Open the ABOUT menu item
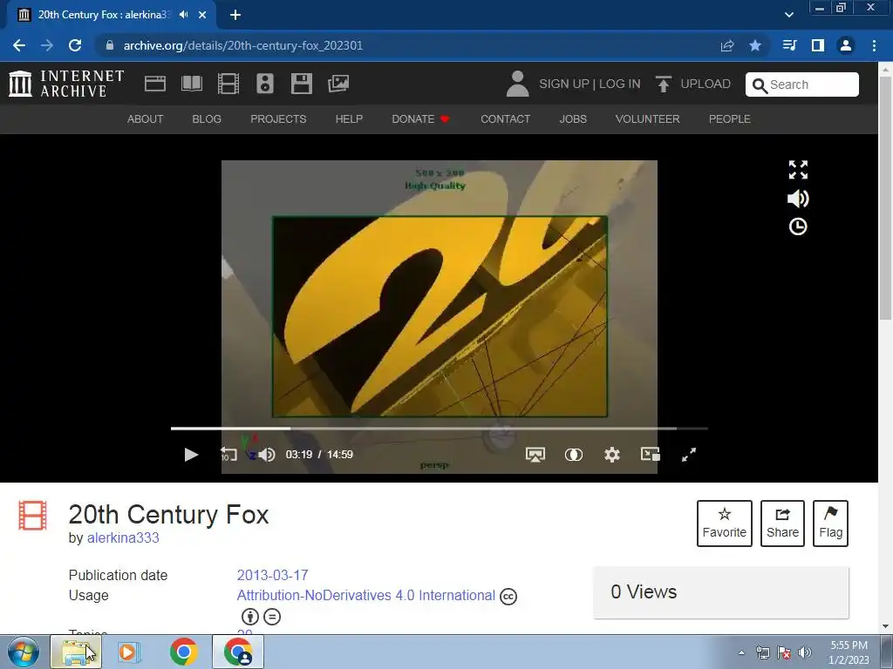The height and width of the screenshot is (669, 893). (x=146, y=118)
